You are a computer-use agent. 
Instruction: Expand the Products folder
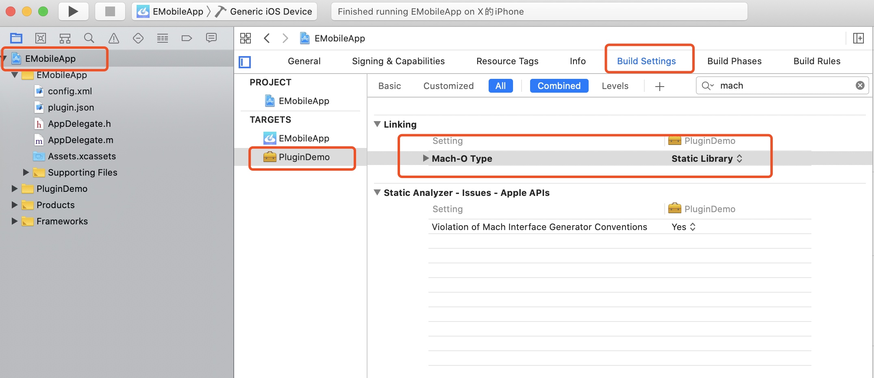click(x=15, y=205)
